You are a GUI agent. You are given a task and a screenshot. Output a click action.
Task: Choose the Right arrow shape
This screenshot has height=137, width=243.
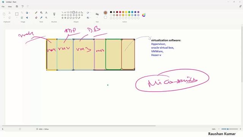[71, 15]
